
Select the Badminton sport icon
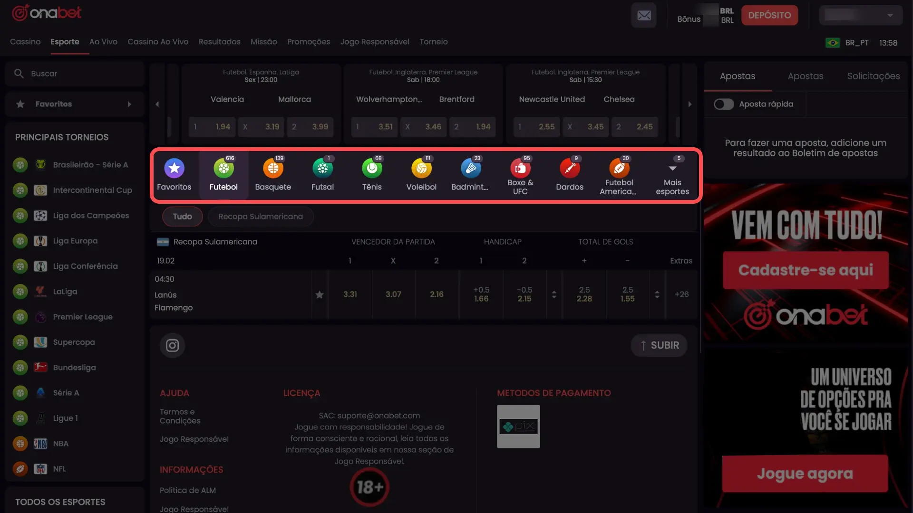coord(471,168)
